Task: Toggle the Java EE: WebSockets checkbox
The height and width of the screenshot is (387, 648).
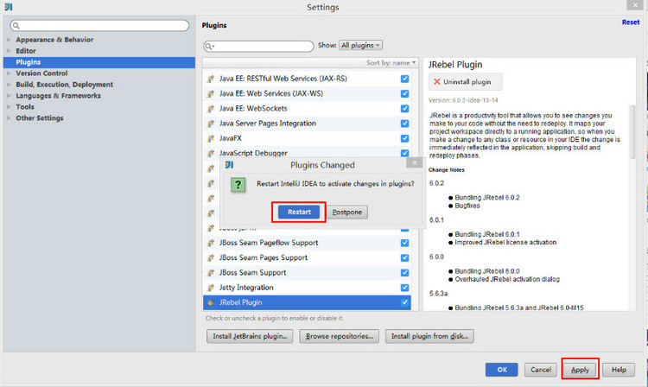Action: click(x=404, y=108)
